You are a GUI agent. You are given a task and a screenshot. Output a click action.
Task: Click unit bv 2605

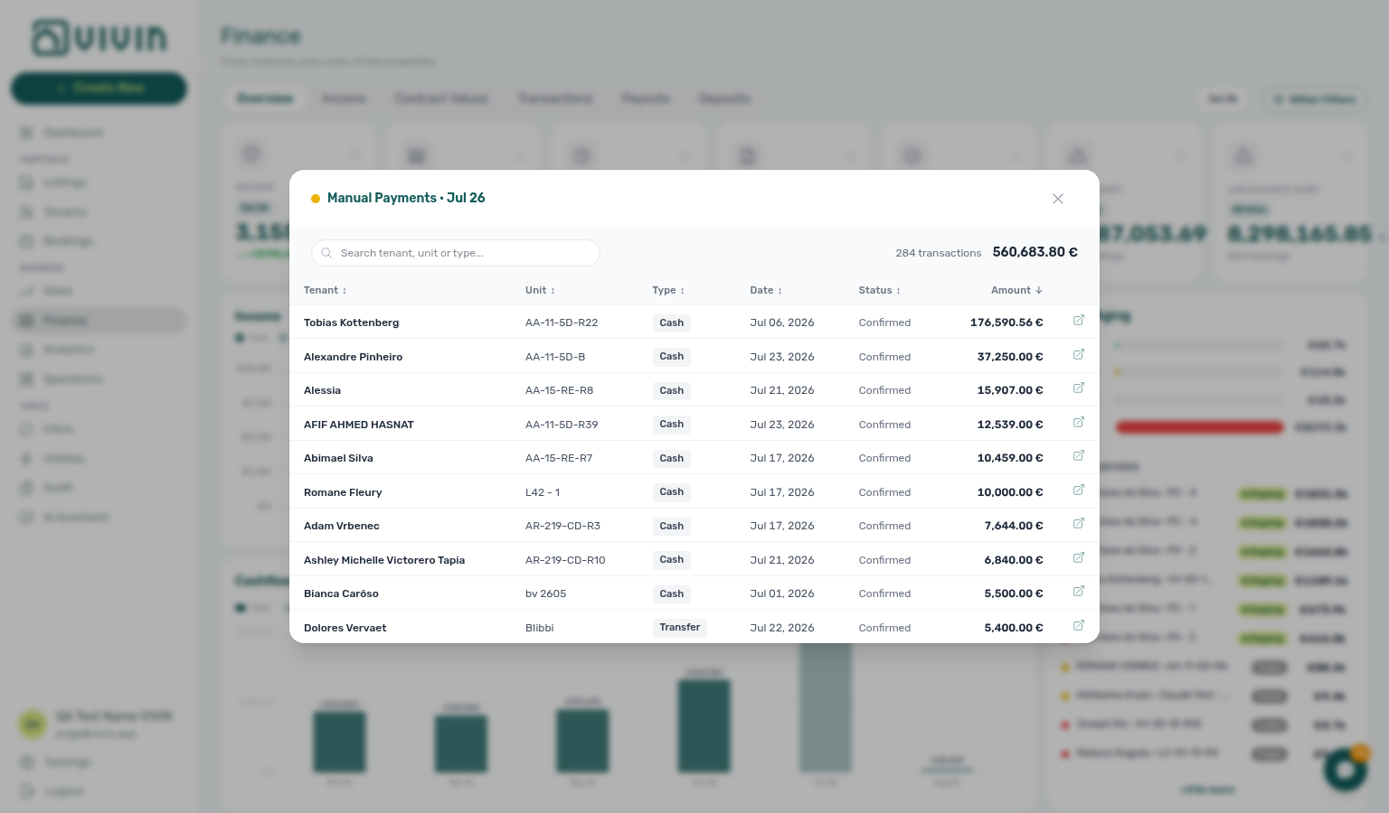point(545,593)
